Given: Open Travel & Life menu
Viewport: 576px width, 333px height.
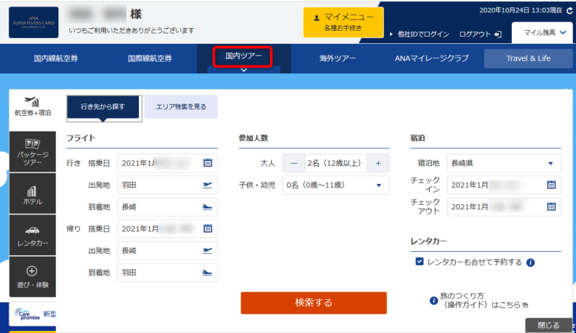Looking at the screenshot, I should pyautogui.click(x=528, y=58).
